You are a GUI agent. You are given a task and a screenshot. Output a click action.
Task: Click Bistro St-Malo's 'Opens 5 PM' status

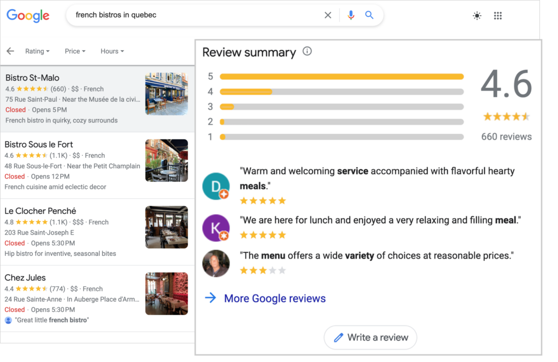click(49, 110)
